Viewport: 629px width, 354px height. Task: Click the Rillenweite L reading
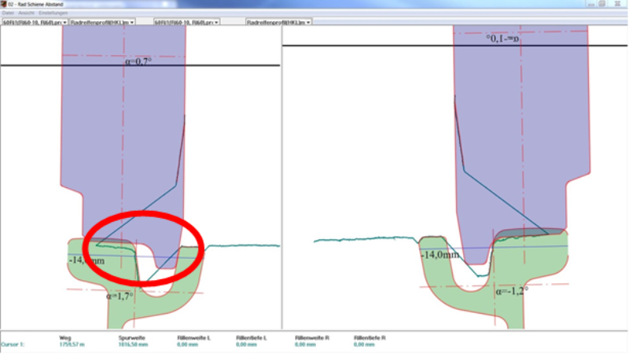click(x=186, y=345)
